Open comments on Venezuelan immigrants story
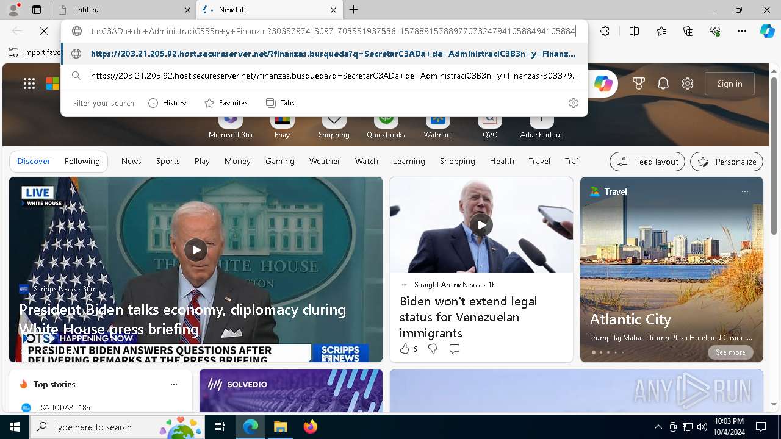 coord(454,349)
